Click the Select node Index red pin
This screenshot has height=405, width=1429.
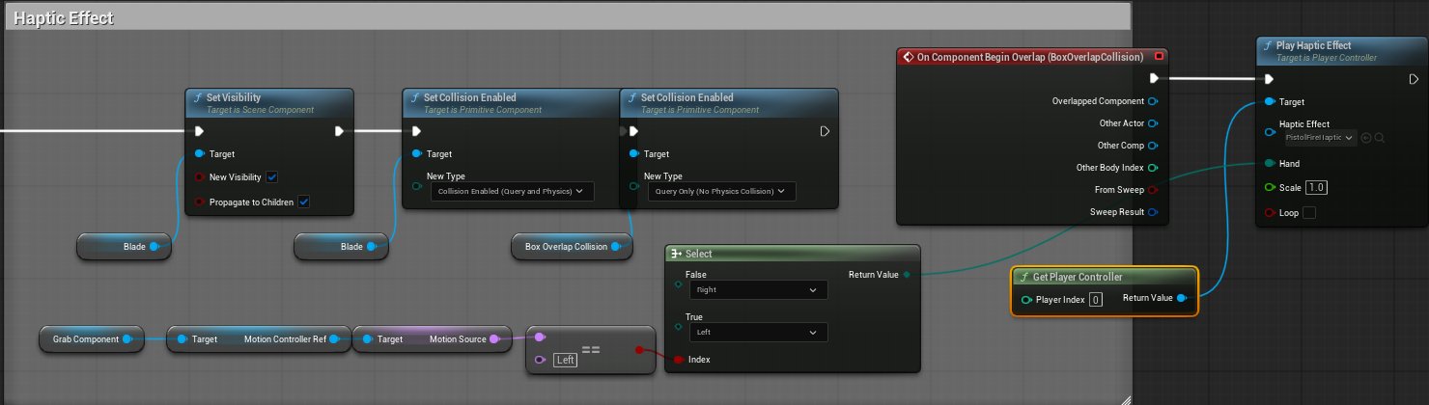pyautogui.click(x=679, y=360)
